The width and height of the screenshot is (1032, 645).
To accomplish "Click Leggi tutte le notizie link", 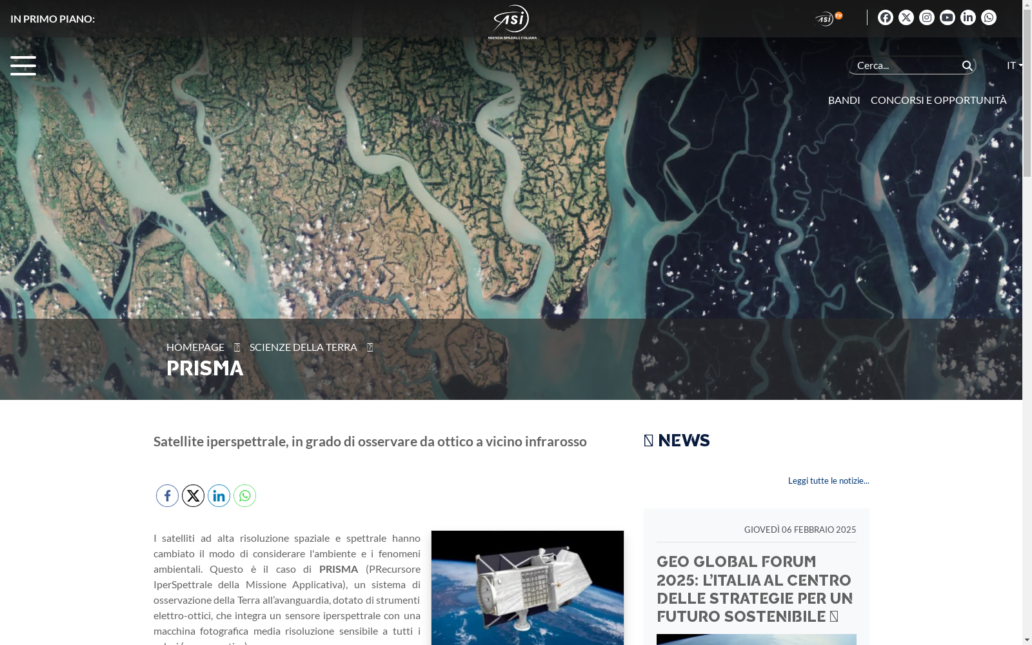I will click(x=828, y=481).
